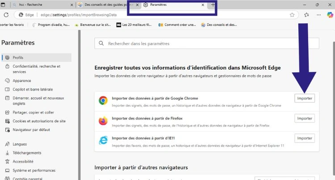Open Bienvenue sur le sit... bookmark

(x=92, y=25)
